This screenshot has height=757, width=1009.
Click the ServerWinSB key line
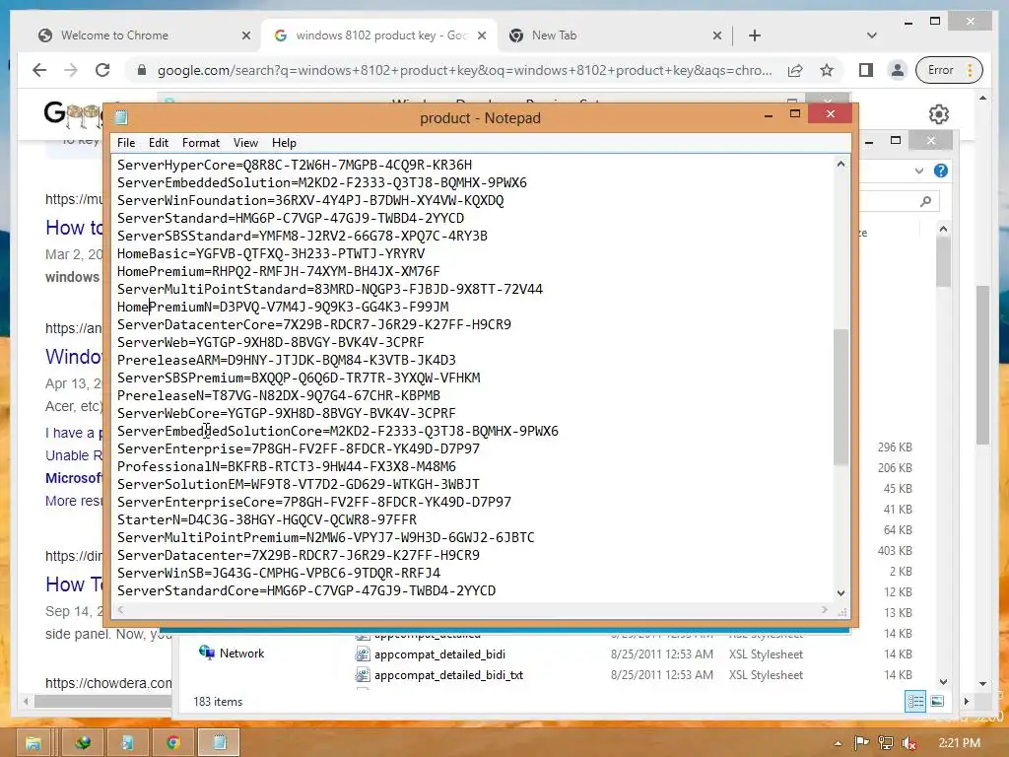[279, 573]
